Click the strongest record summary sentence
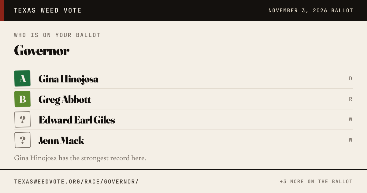367x193 pixels. tap(80, 158)
